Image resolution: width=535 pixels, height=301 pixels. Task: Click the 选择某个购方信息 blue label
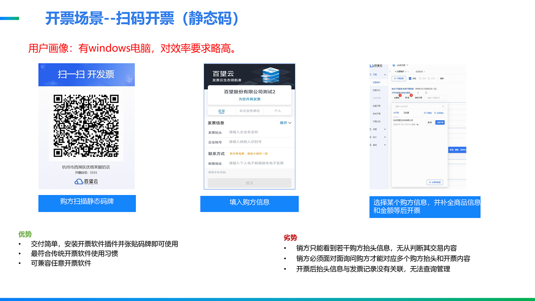425,207
